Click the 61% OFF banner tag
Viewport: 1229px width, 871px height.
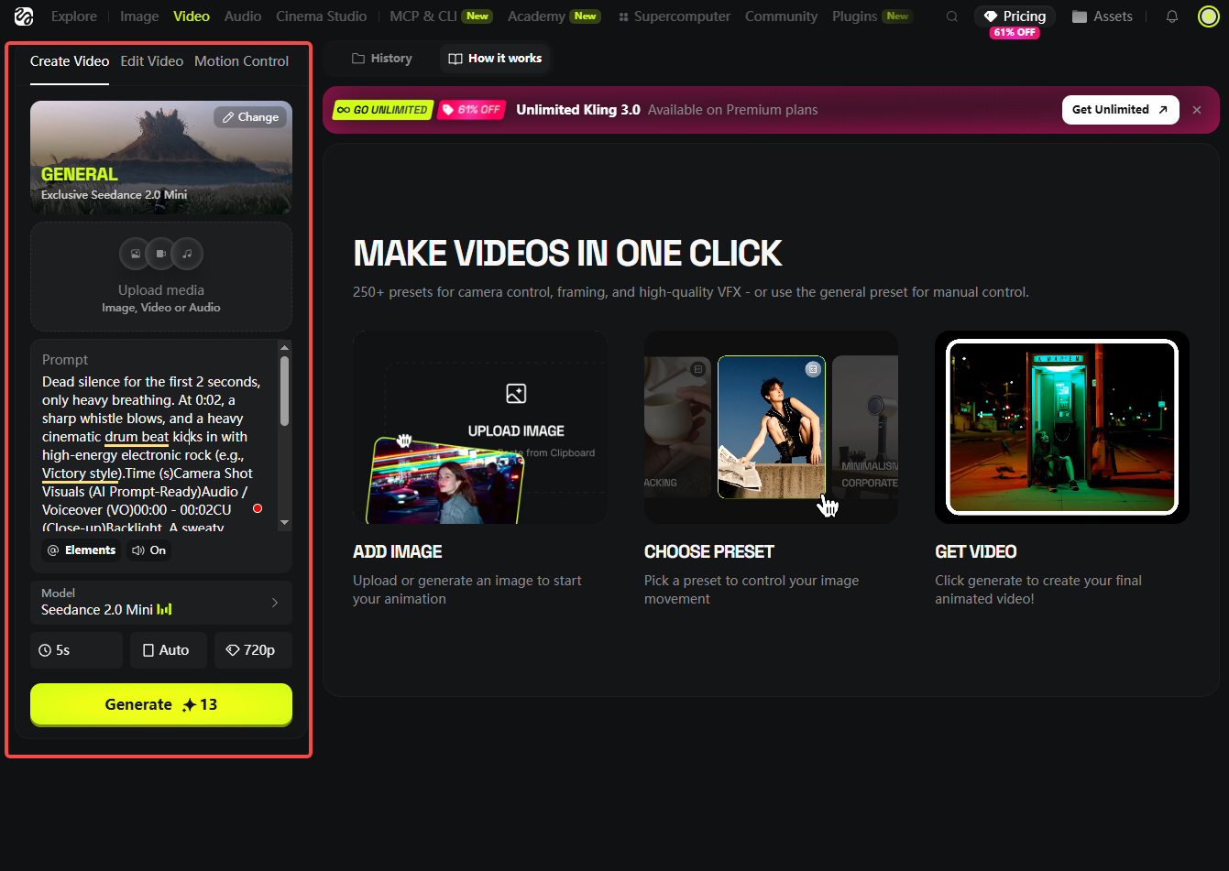[472, 110]
